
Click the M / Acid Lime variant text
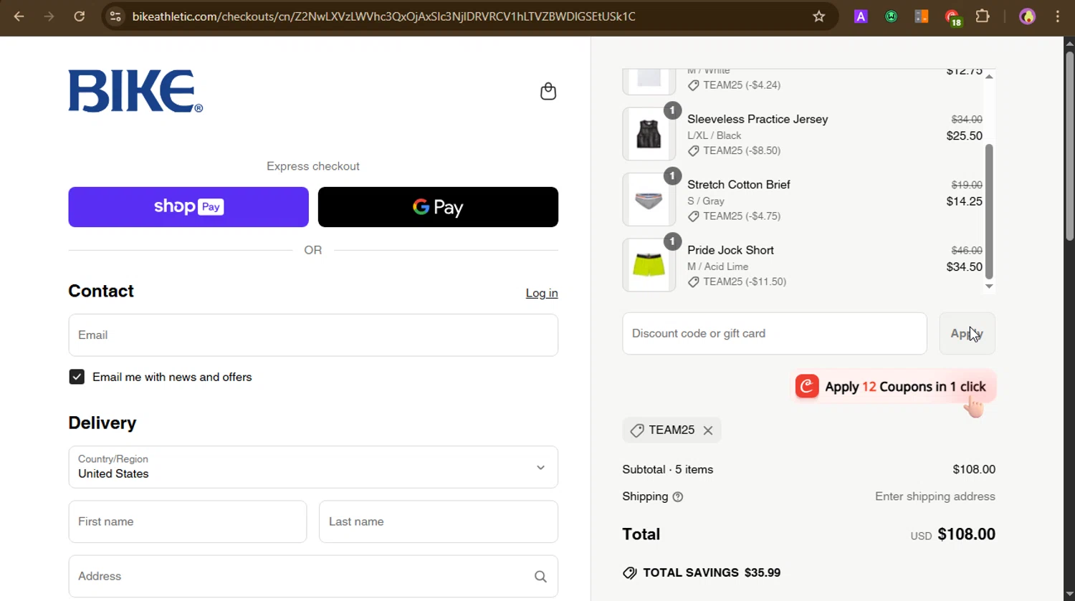pyautogui.click(x=718, y=266)
